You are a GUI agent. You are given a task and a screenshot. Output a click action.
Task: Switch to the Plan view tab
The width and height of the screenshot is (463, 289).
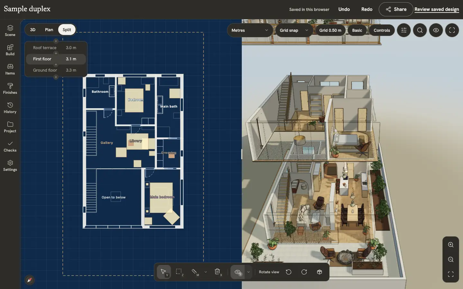(x=49, y=30)
